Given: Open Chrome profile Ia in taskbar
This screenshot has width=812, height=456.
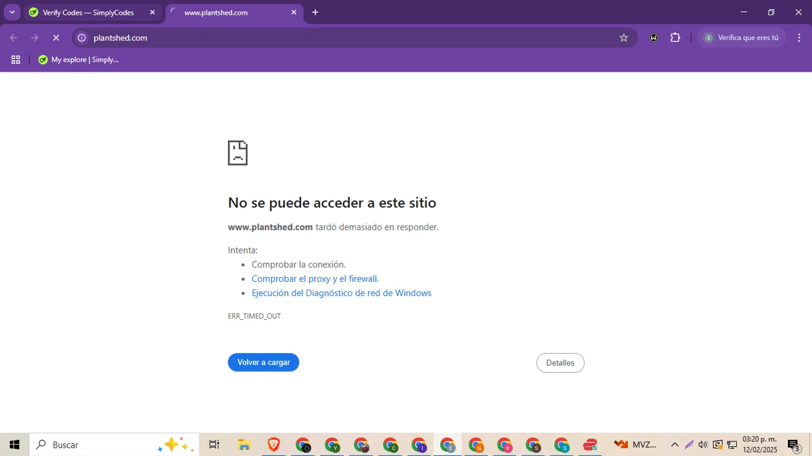Looking at the screenshot, I should point(476,445).
